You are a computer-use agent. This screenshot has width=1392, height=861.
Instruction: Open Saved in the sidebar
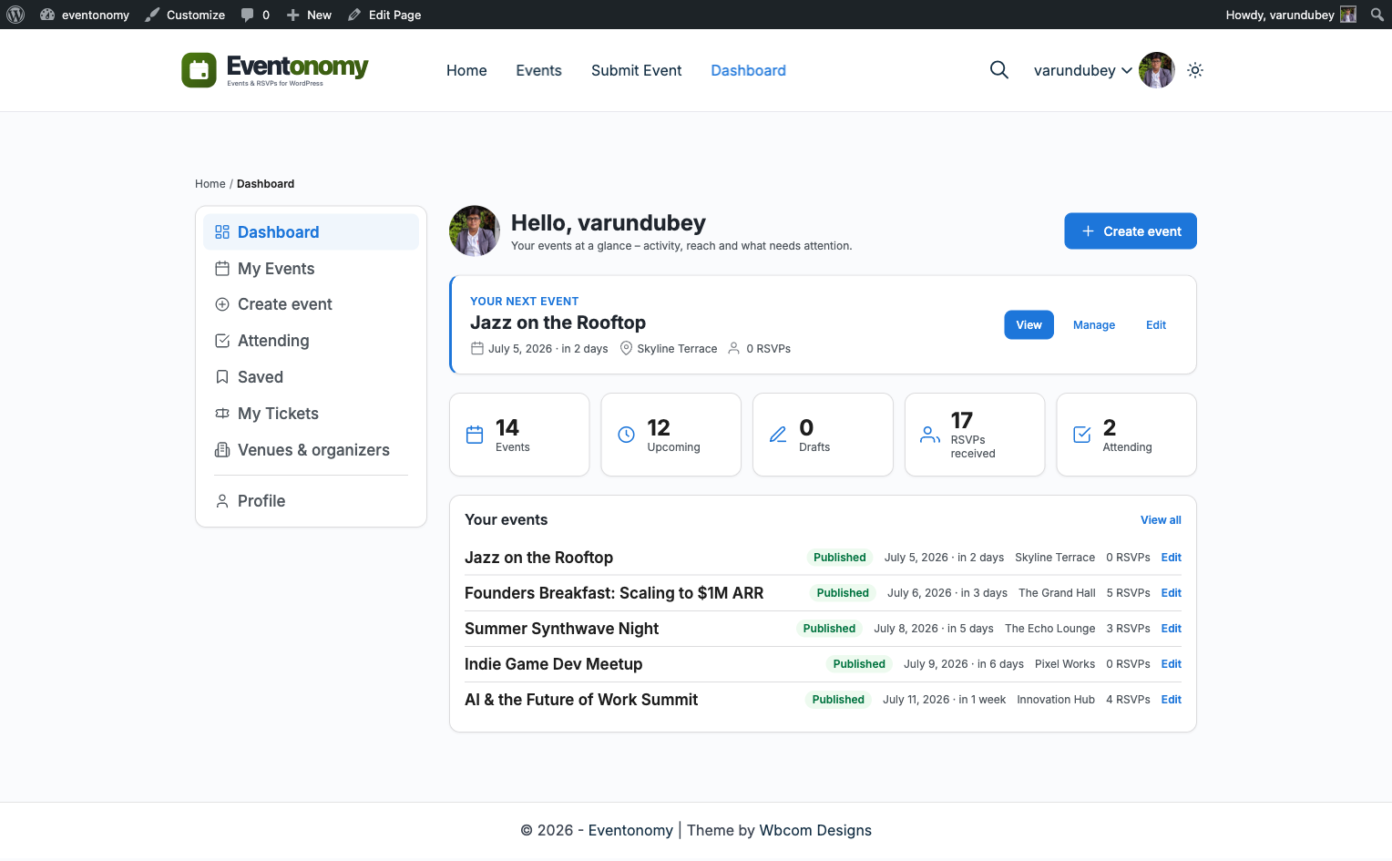[311, 377]
